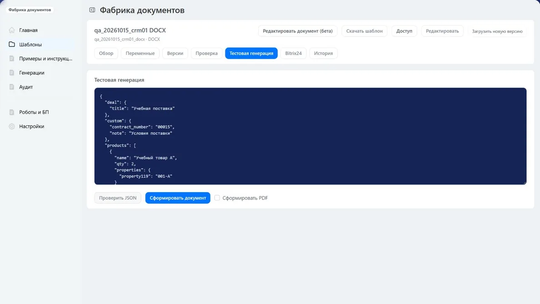
Task: Enable the Сформировать PDF checkbox
Action: pos(217,198)
